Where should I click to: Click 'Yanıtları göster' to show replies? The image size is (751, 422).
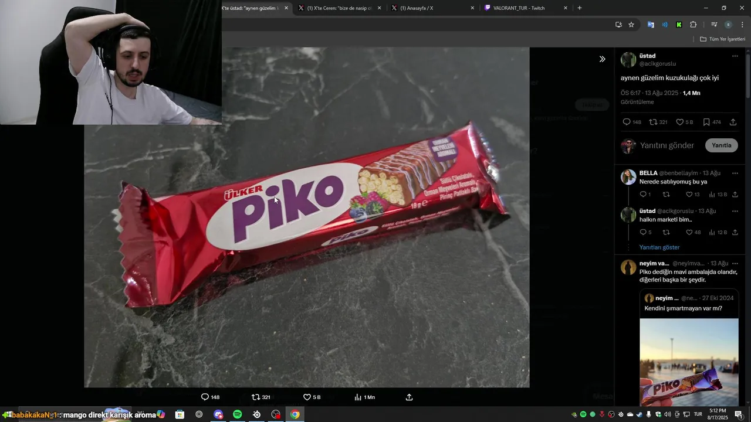(x=659, y=247)
